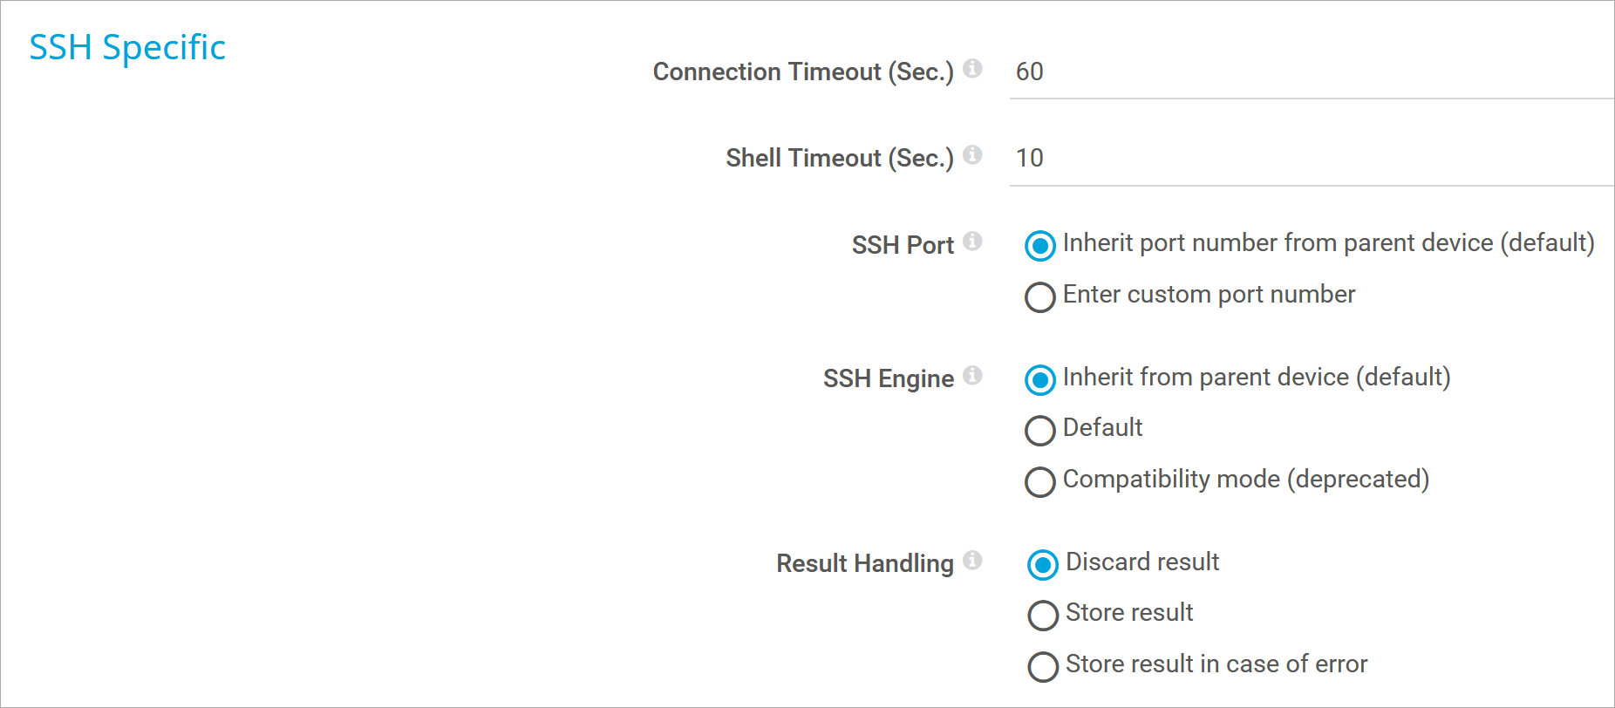Click the SSH Specific section heading
1615x708 pixels.
(127, 48)
